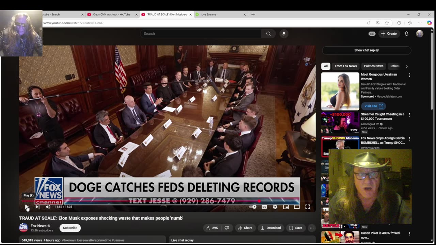Open the browser favorites list

click(x=410, y=23)
